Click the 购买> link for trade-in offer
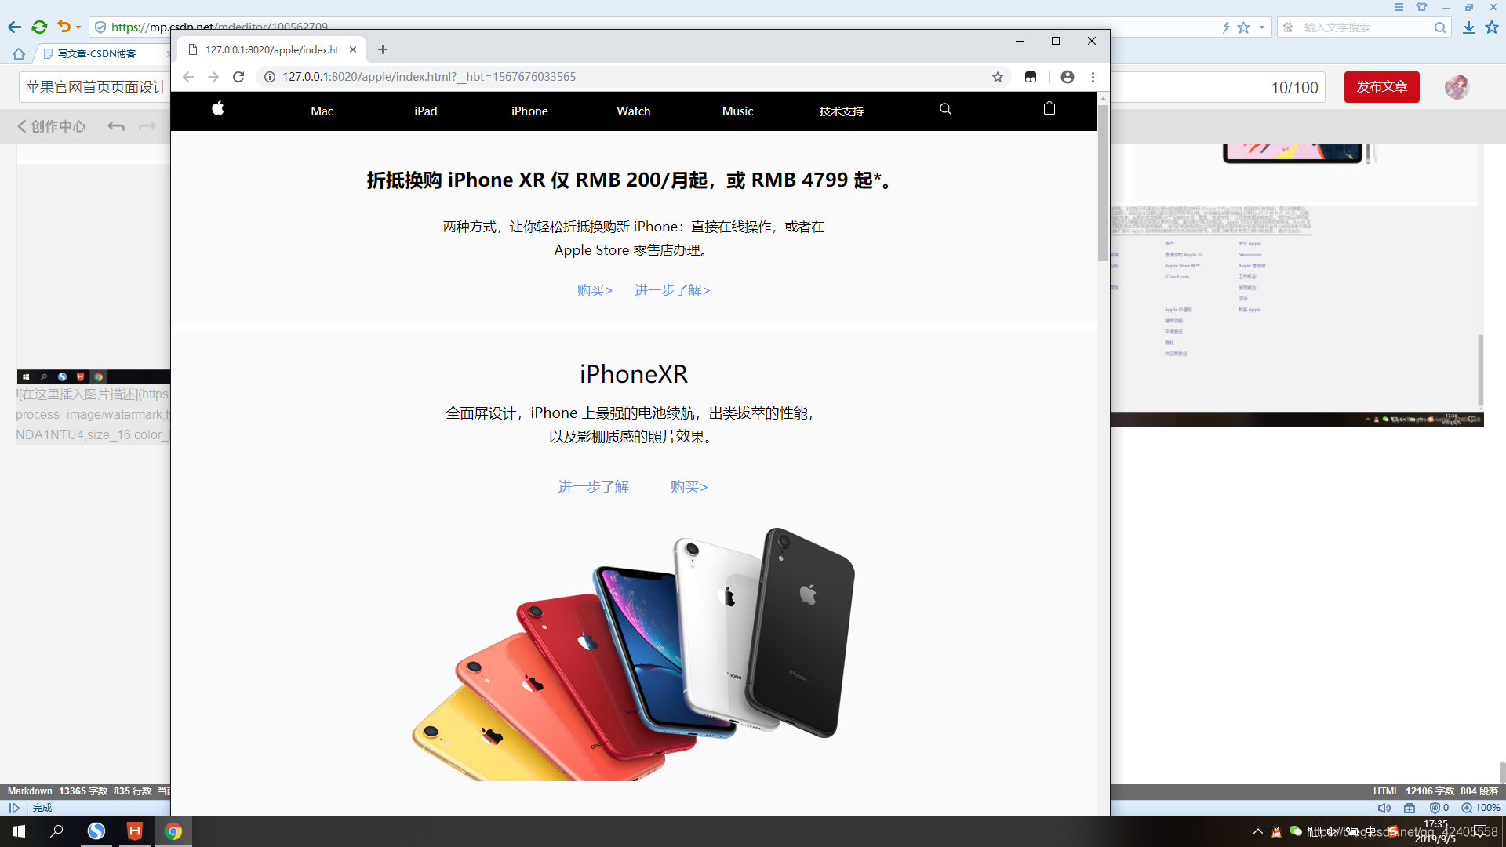The image size is (1506, 847). [x=595, y=289]
